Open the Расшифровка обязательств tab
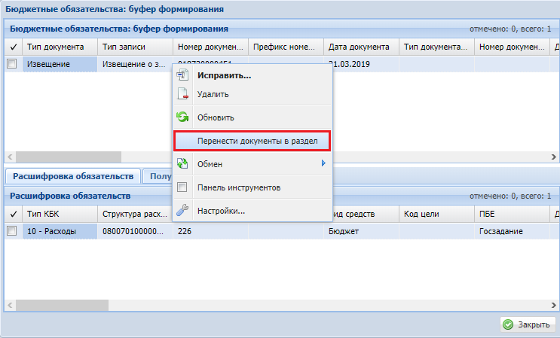 (73, 176)
